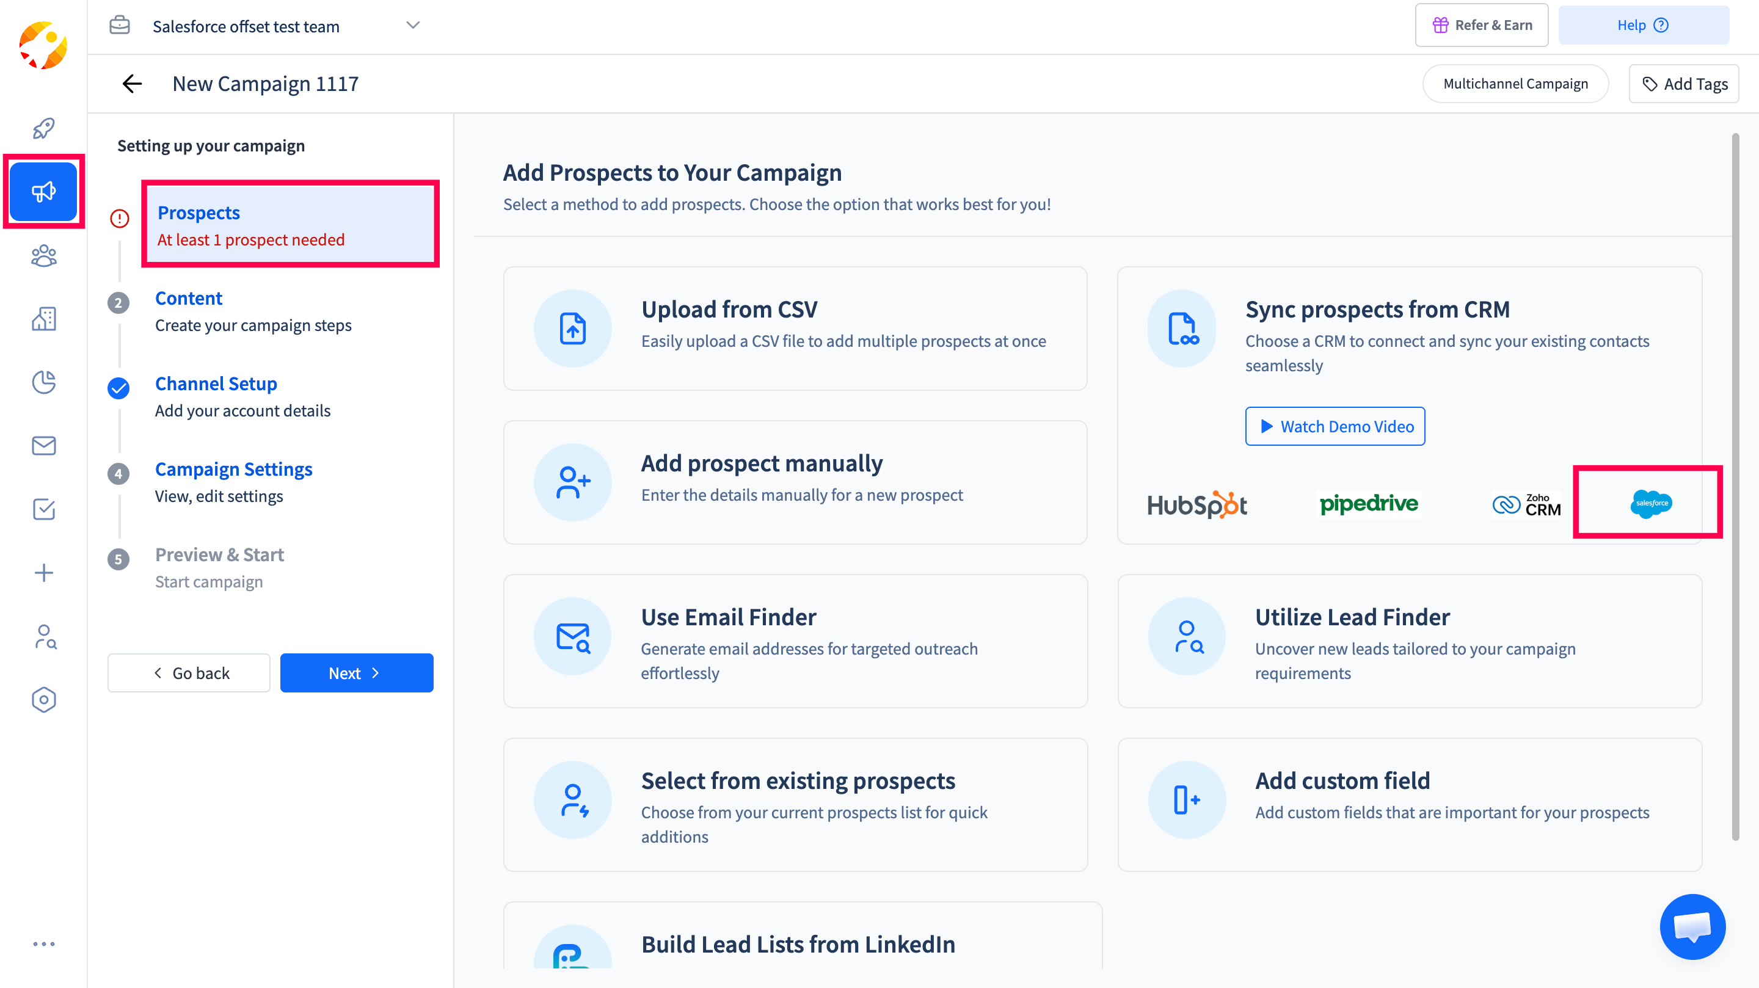The width and height of the screenshot is (1759, 988).
Task: Click the back arrow beside campaign name
Action: [x=132, y=84]
